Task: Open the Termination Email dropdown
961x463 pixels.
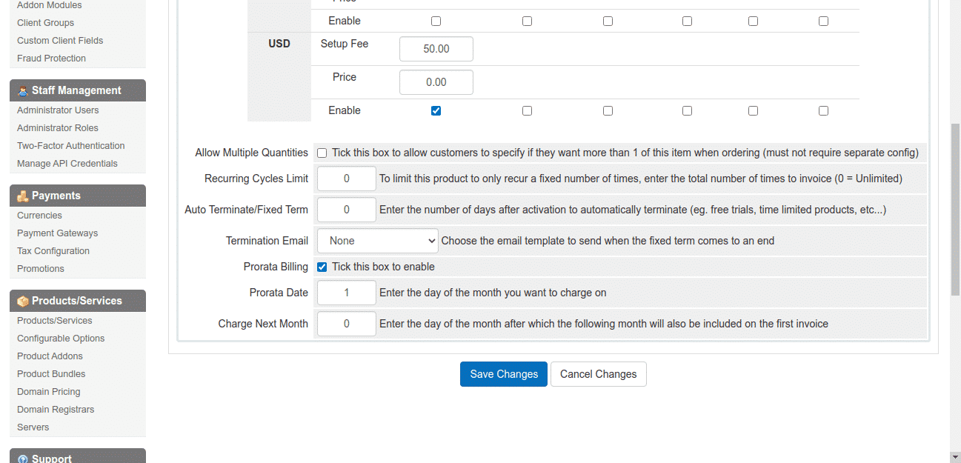Action: [x=378, y=241]
